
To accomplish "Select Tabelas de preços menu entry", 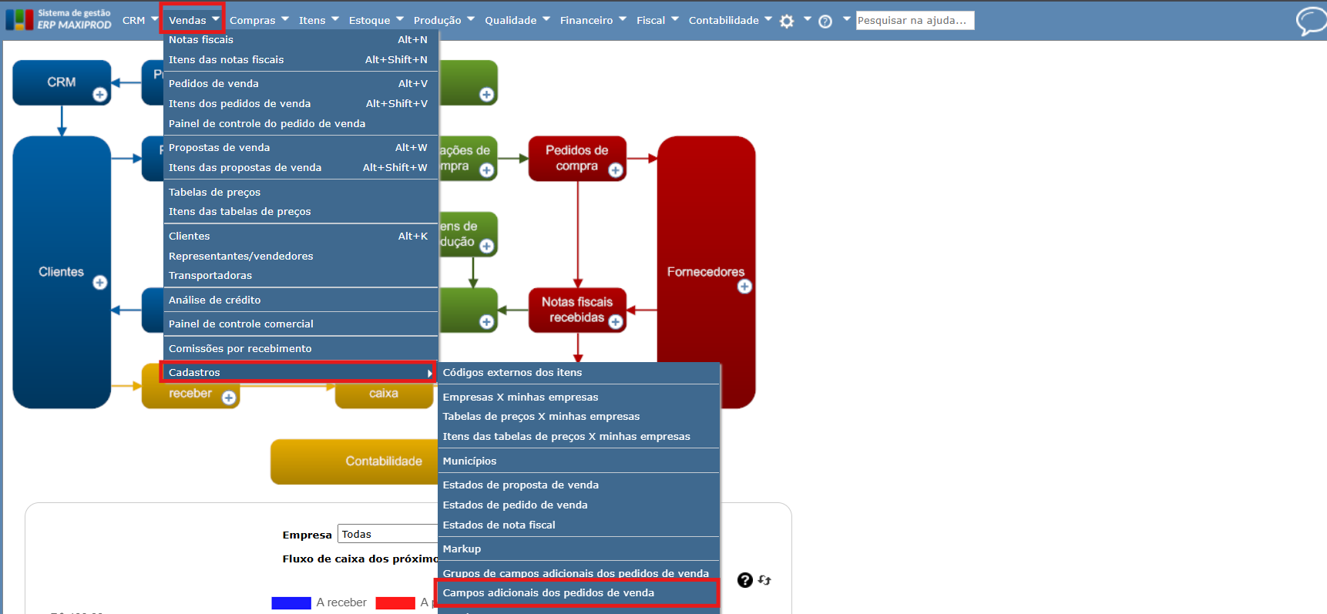I will [301, 192].
